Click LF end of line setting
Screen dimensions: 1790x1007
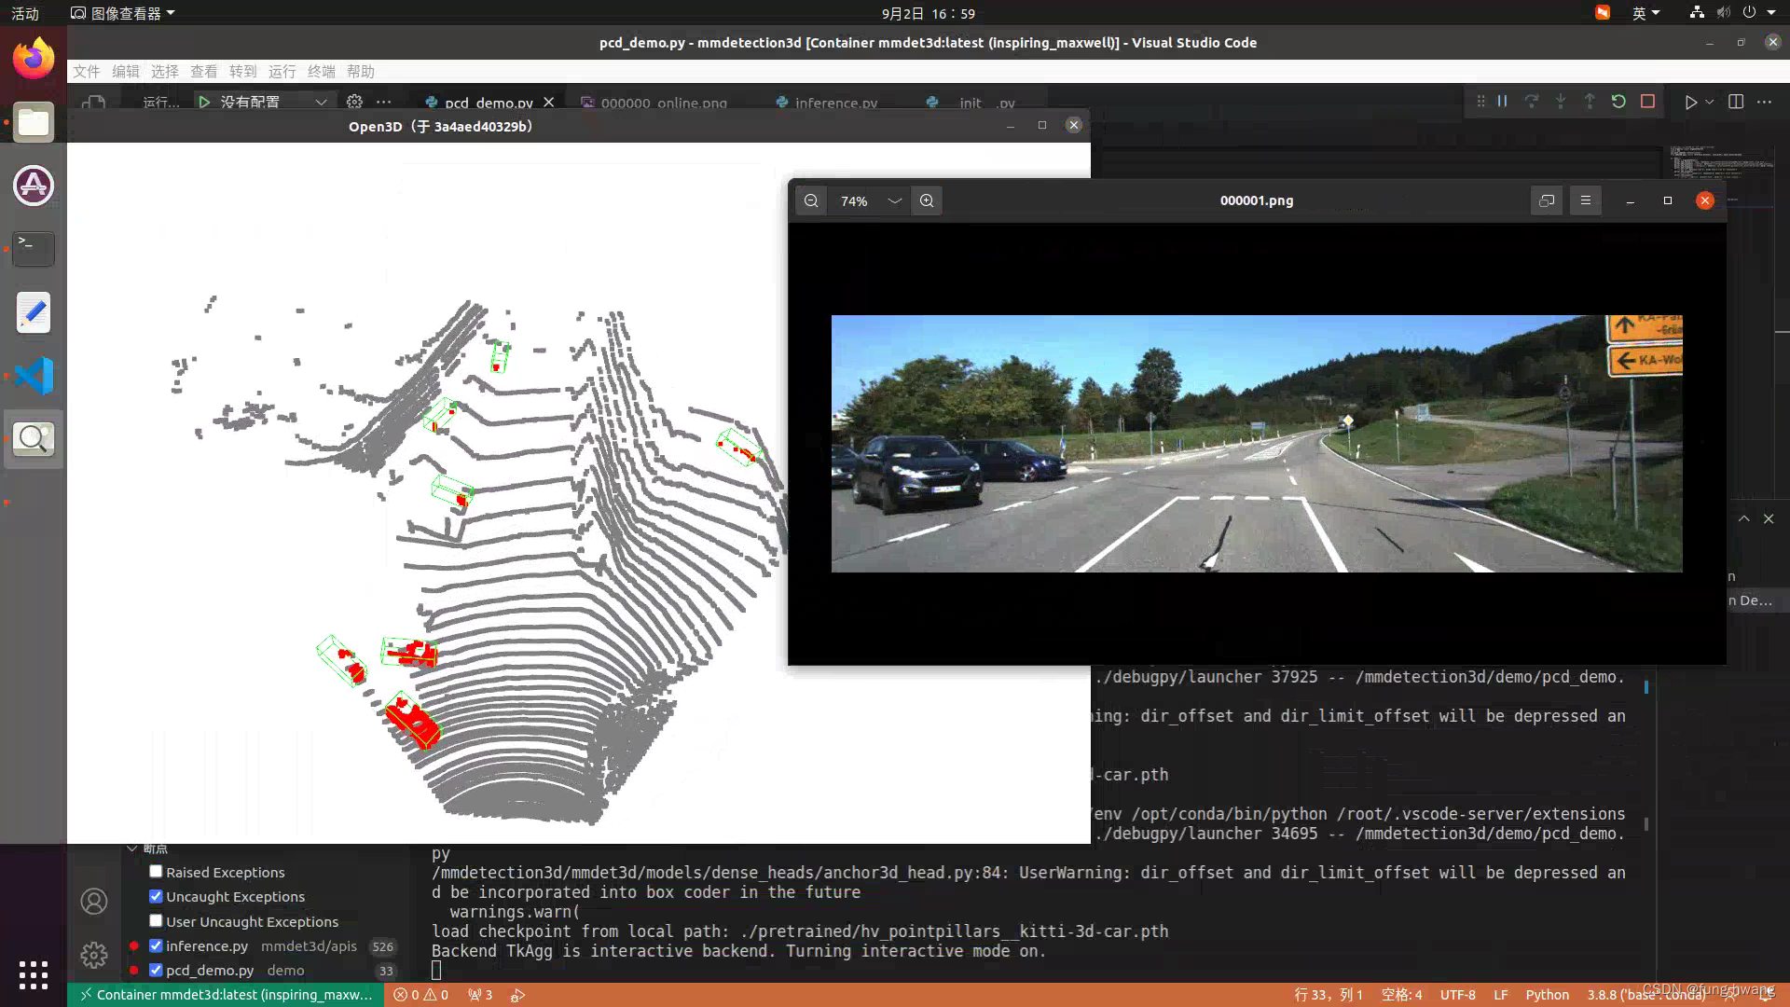point(1501,995)
